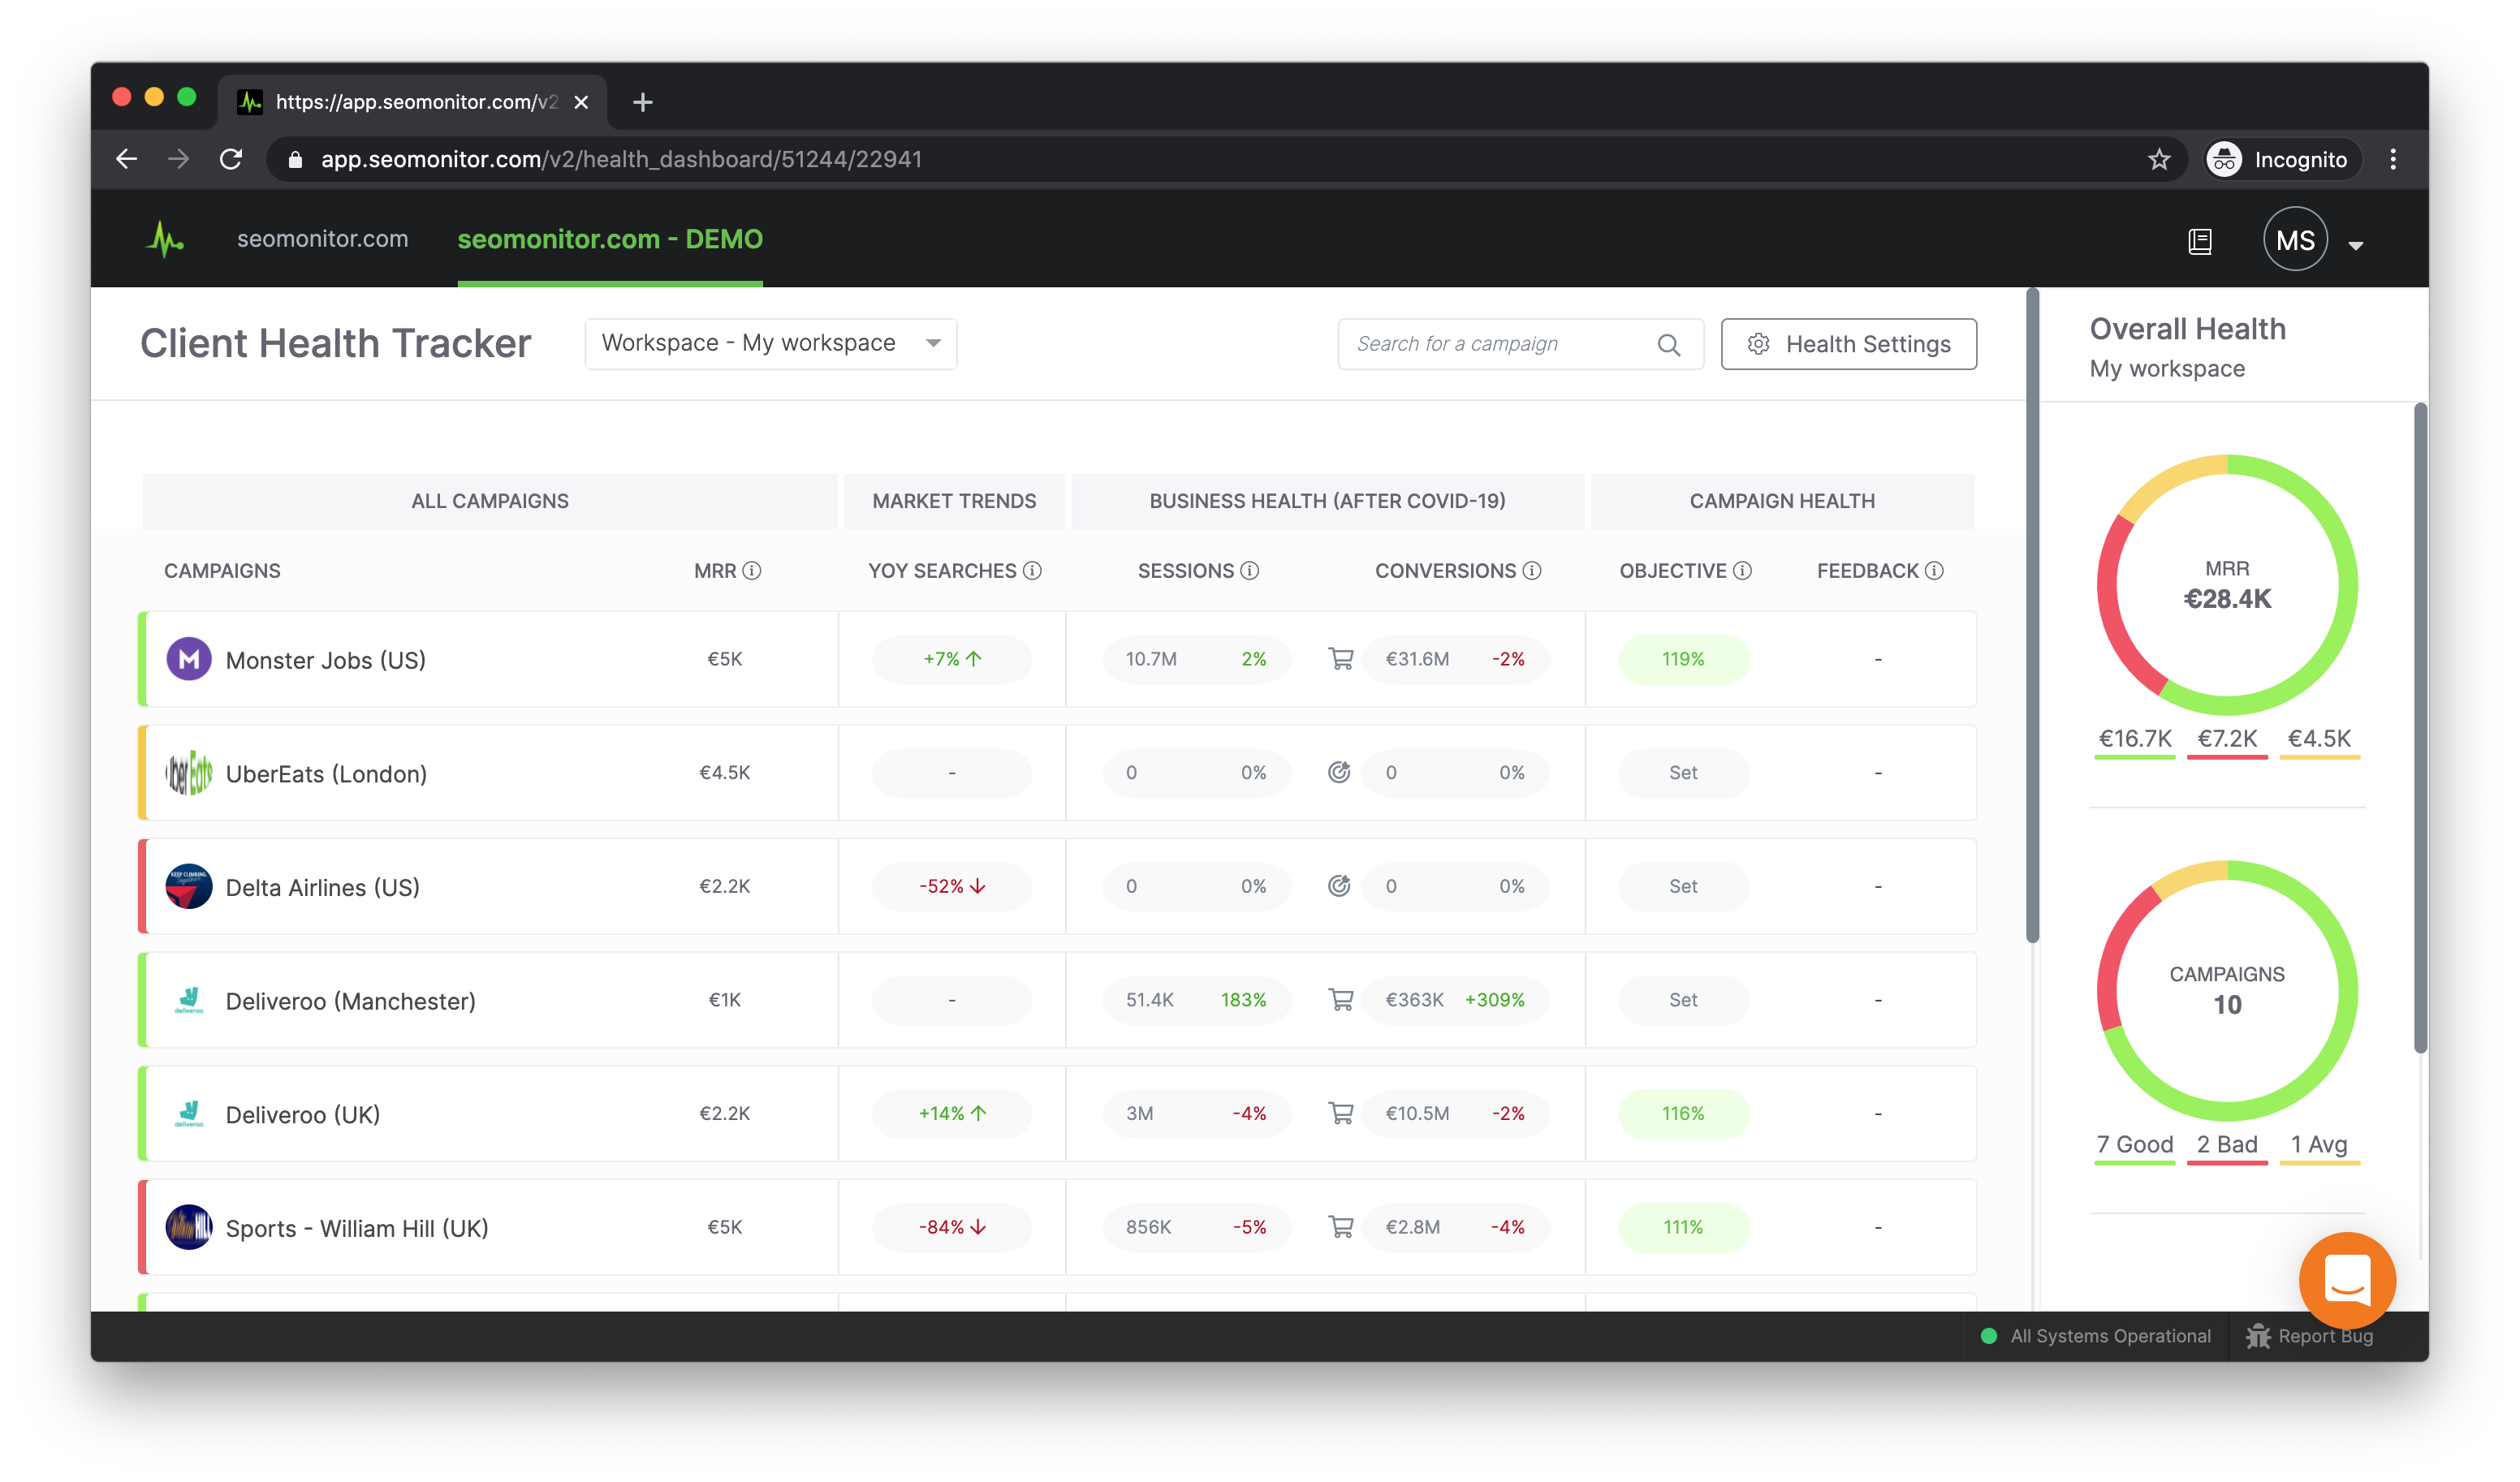
Task: Click Delta Airlines -52% YoY searches pill
Action: pyautogui.click(x=952, y=886)
